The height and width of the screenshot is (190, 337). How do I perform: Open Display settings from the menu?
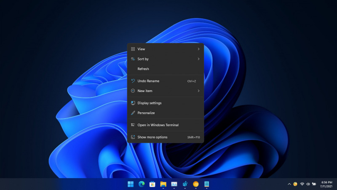point(165,103)
